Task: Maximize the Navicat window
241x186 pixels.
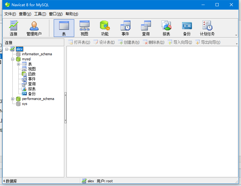Action: tap(217, 5)
